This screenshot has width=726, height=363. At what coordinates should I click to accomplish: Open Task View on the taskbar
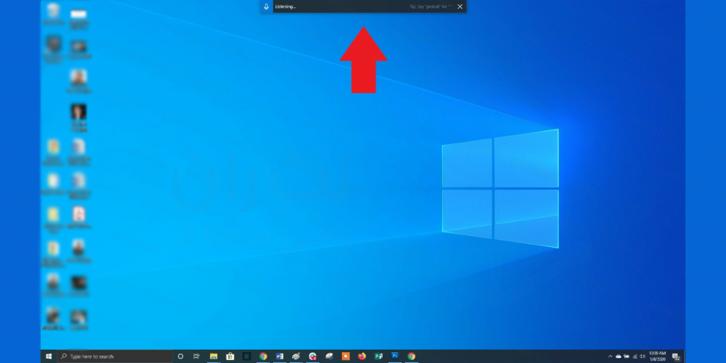(x=197, y=356)
